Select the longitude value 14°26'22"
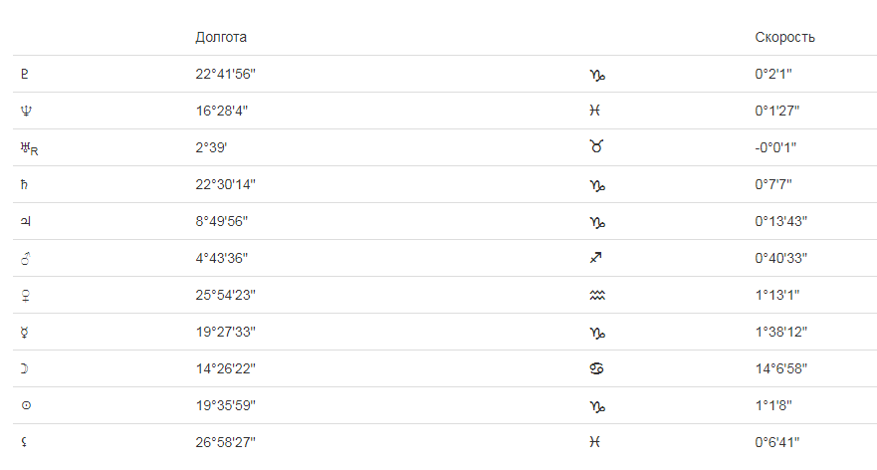The width and height of the screenshot is (877, 470). 226,368
